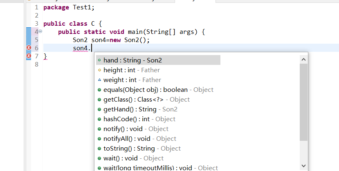Select the toString() method proposal
Screen dimensions: 339x171
[x=142, y=149]
